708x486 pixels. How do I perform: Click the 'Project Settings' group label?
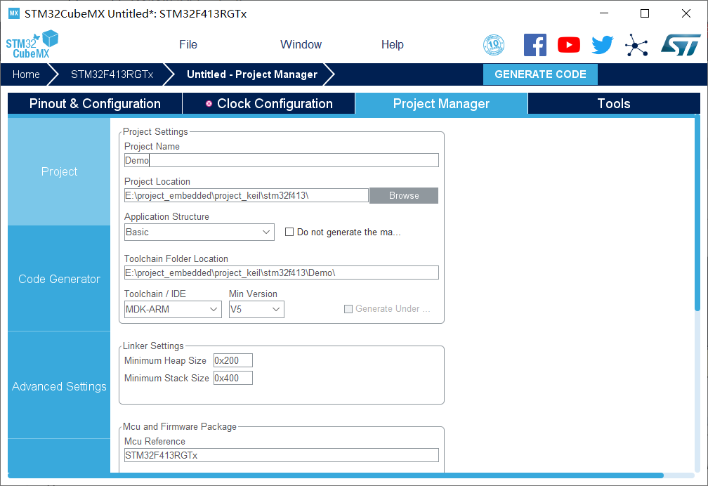[155, 132]
